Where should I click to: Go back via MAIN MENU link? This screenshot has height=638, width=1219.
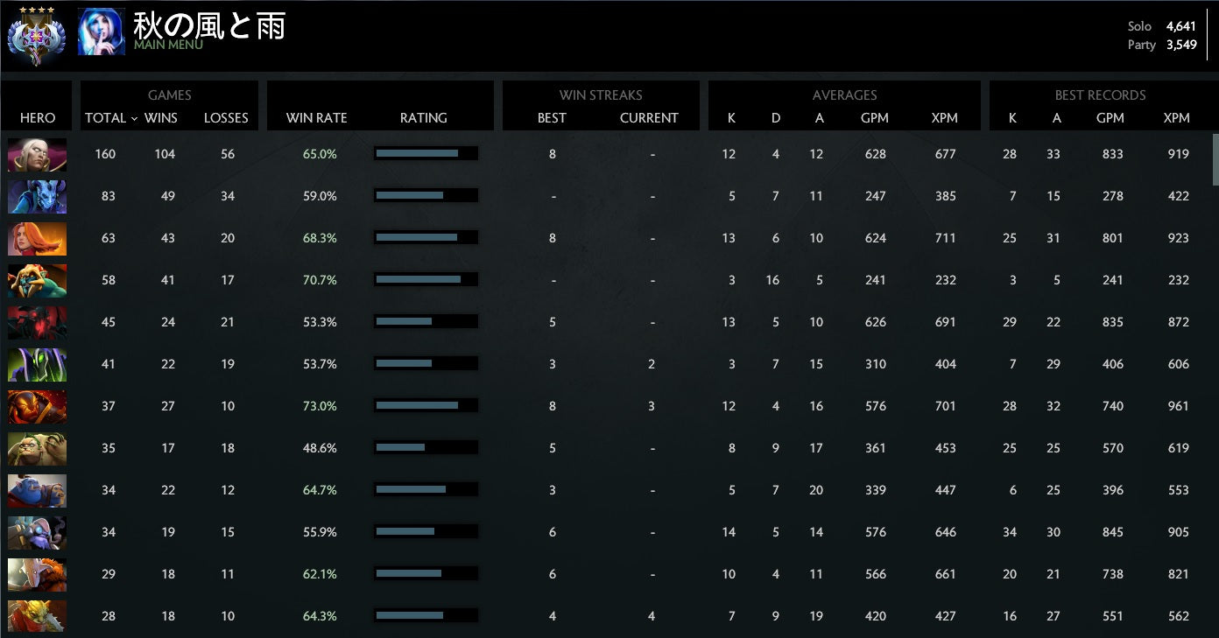coord(168,45)
